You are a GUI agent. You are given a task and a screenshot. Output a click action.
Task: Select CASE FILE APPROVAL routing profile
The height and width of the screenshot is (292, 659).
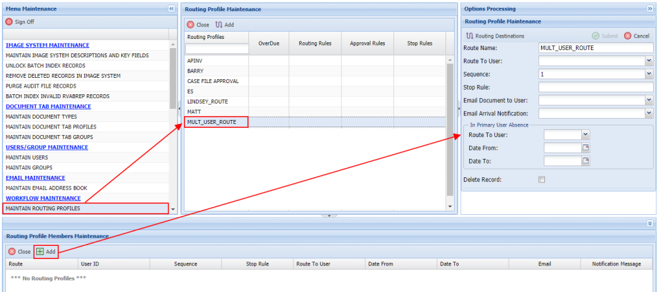[x=315, y=81]
